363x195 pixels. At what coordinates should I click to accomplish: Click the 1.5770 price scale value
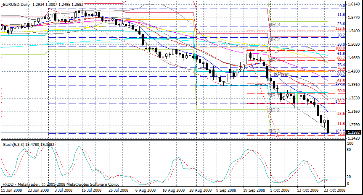click(x=353, y=18)
